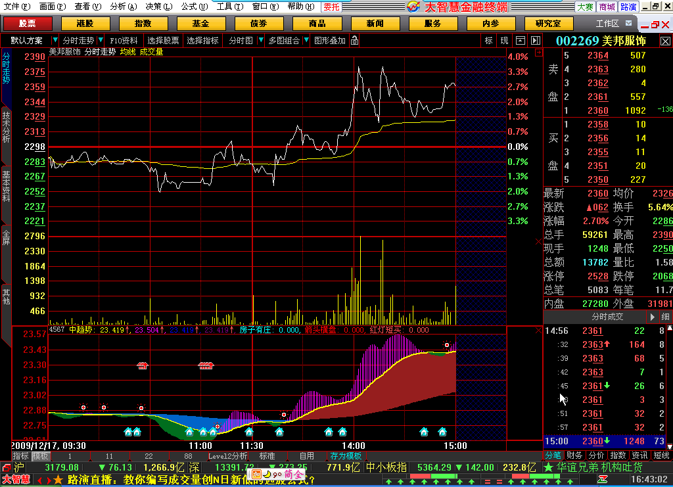
Task: Close the 002269 quote panel
Action: pyautogui.click(x=665, y=41)
